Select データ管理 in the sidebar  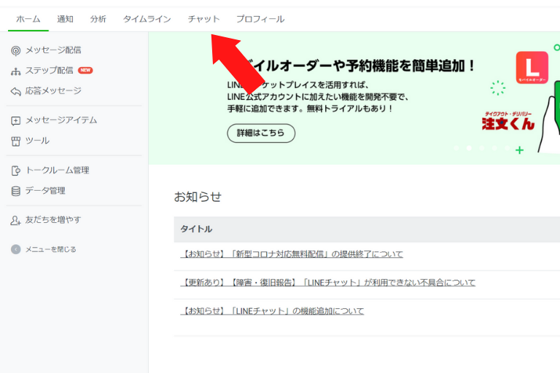45,191
